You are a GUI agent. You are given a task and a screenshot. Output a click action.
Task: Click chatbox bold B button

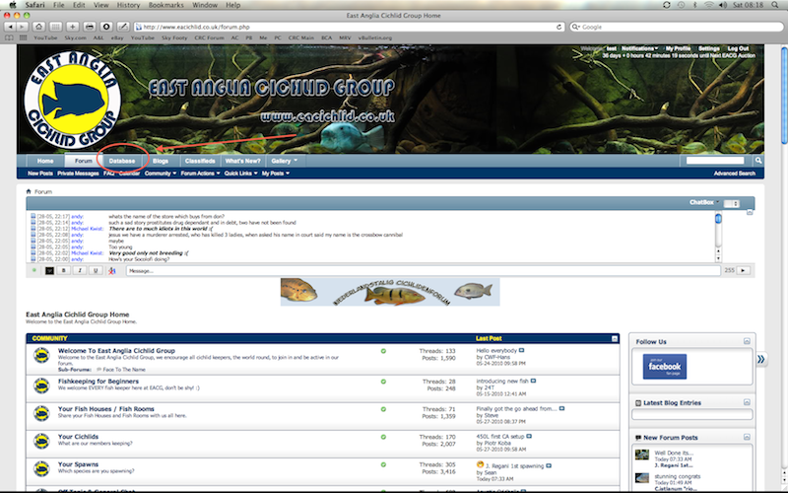point(64,270)
